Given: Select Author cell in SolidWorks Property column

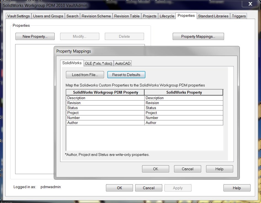Looking at the screenshot, I should pyautogui.click(x=184, y=123).
